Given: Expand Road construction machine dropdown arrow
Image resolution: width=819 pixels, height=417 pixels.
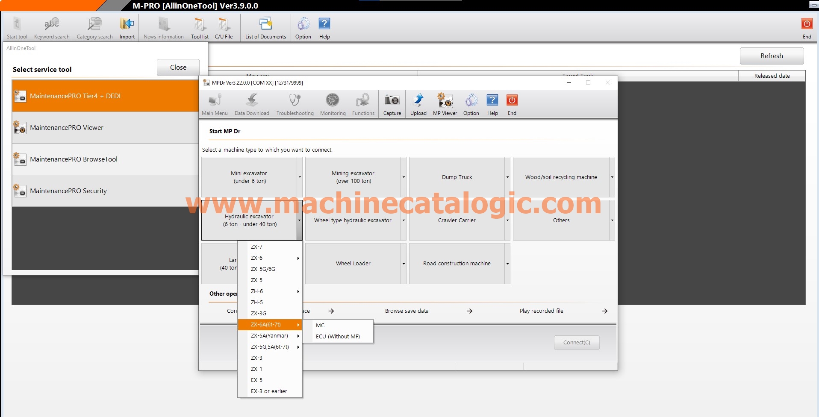Looking at the screenshot, I should tap(507, 264).
